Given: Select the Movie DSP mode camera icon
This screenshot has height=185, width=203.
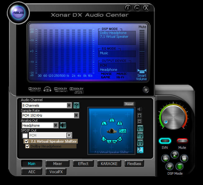Looking at the screenshot, I should (x=184, y=158).
